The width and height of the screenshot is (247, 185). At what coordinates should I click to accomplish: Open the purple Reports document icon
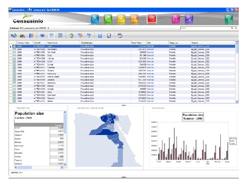tap(189, 19)
